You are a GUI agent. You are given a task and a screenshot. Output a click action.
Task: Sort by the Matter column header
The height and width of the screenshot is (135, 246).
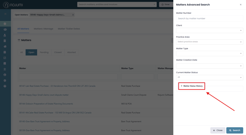(x=23, y=68)
